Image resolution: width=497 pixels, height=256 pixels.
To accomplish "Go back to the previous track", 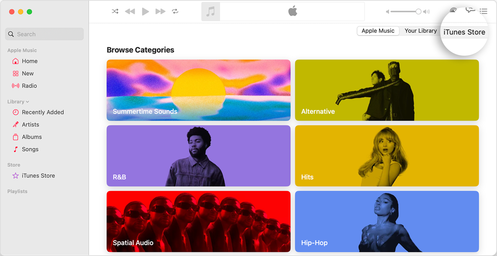I will 130,11.
